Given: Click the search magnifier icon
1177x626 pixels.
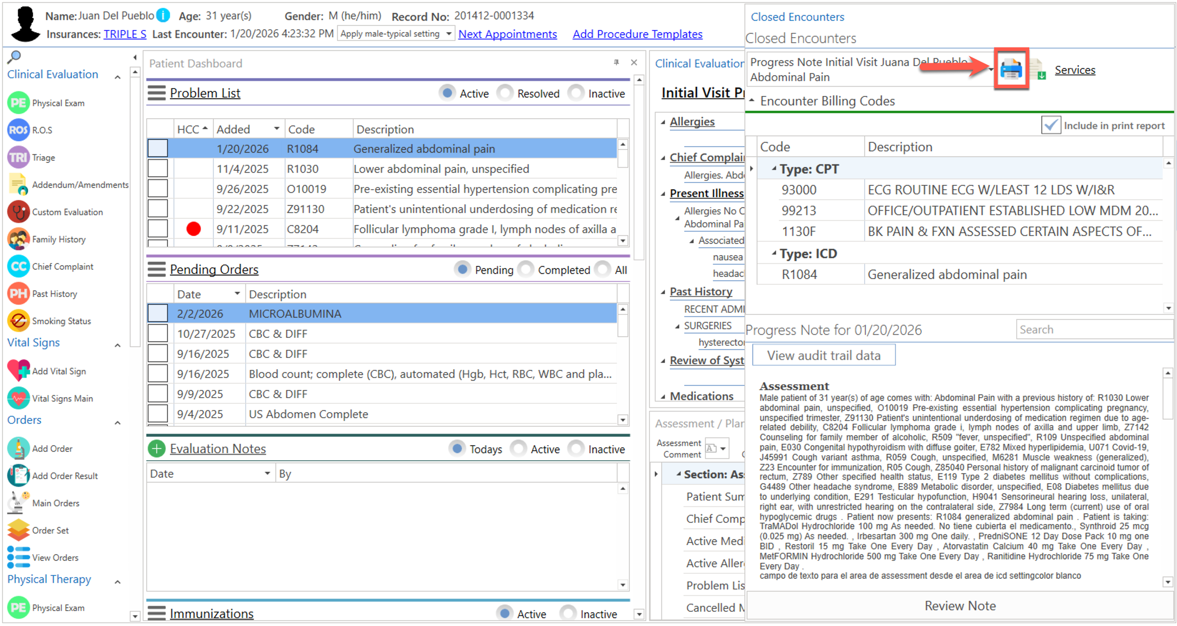Looking at the screenshot, I should [x=14, y=57].
